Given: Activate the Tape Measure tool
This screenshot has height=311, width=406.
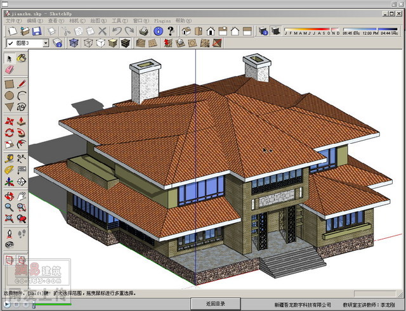Looking at the screenshot, I should pos(9,158).
